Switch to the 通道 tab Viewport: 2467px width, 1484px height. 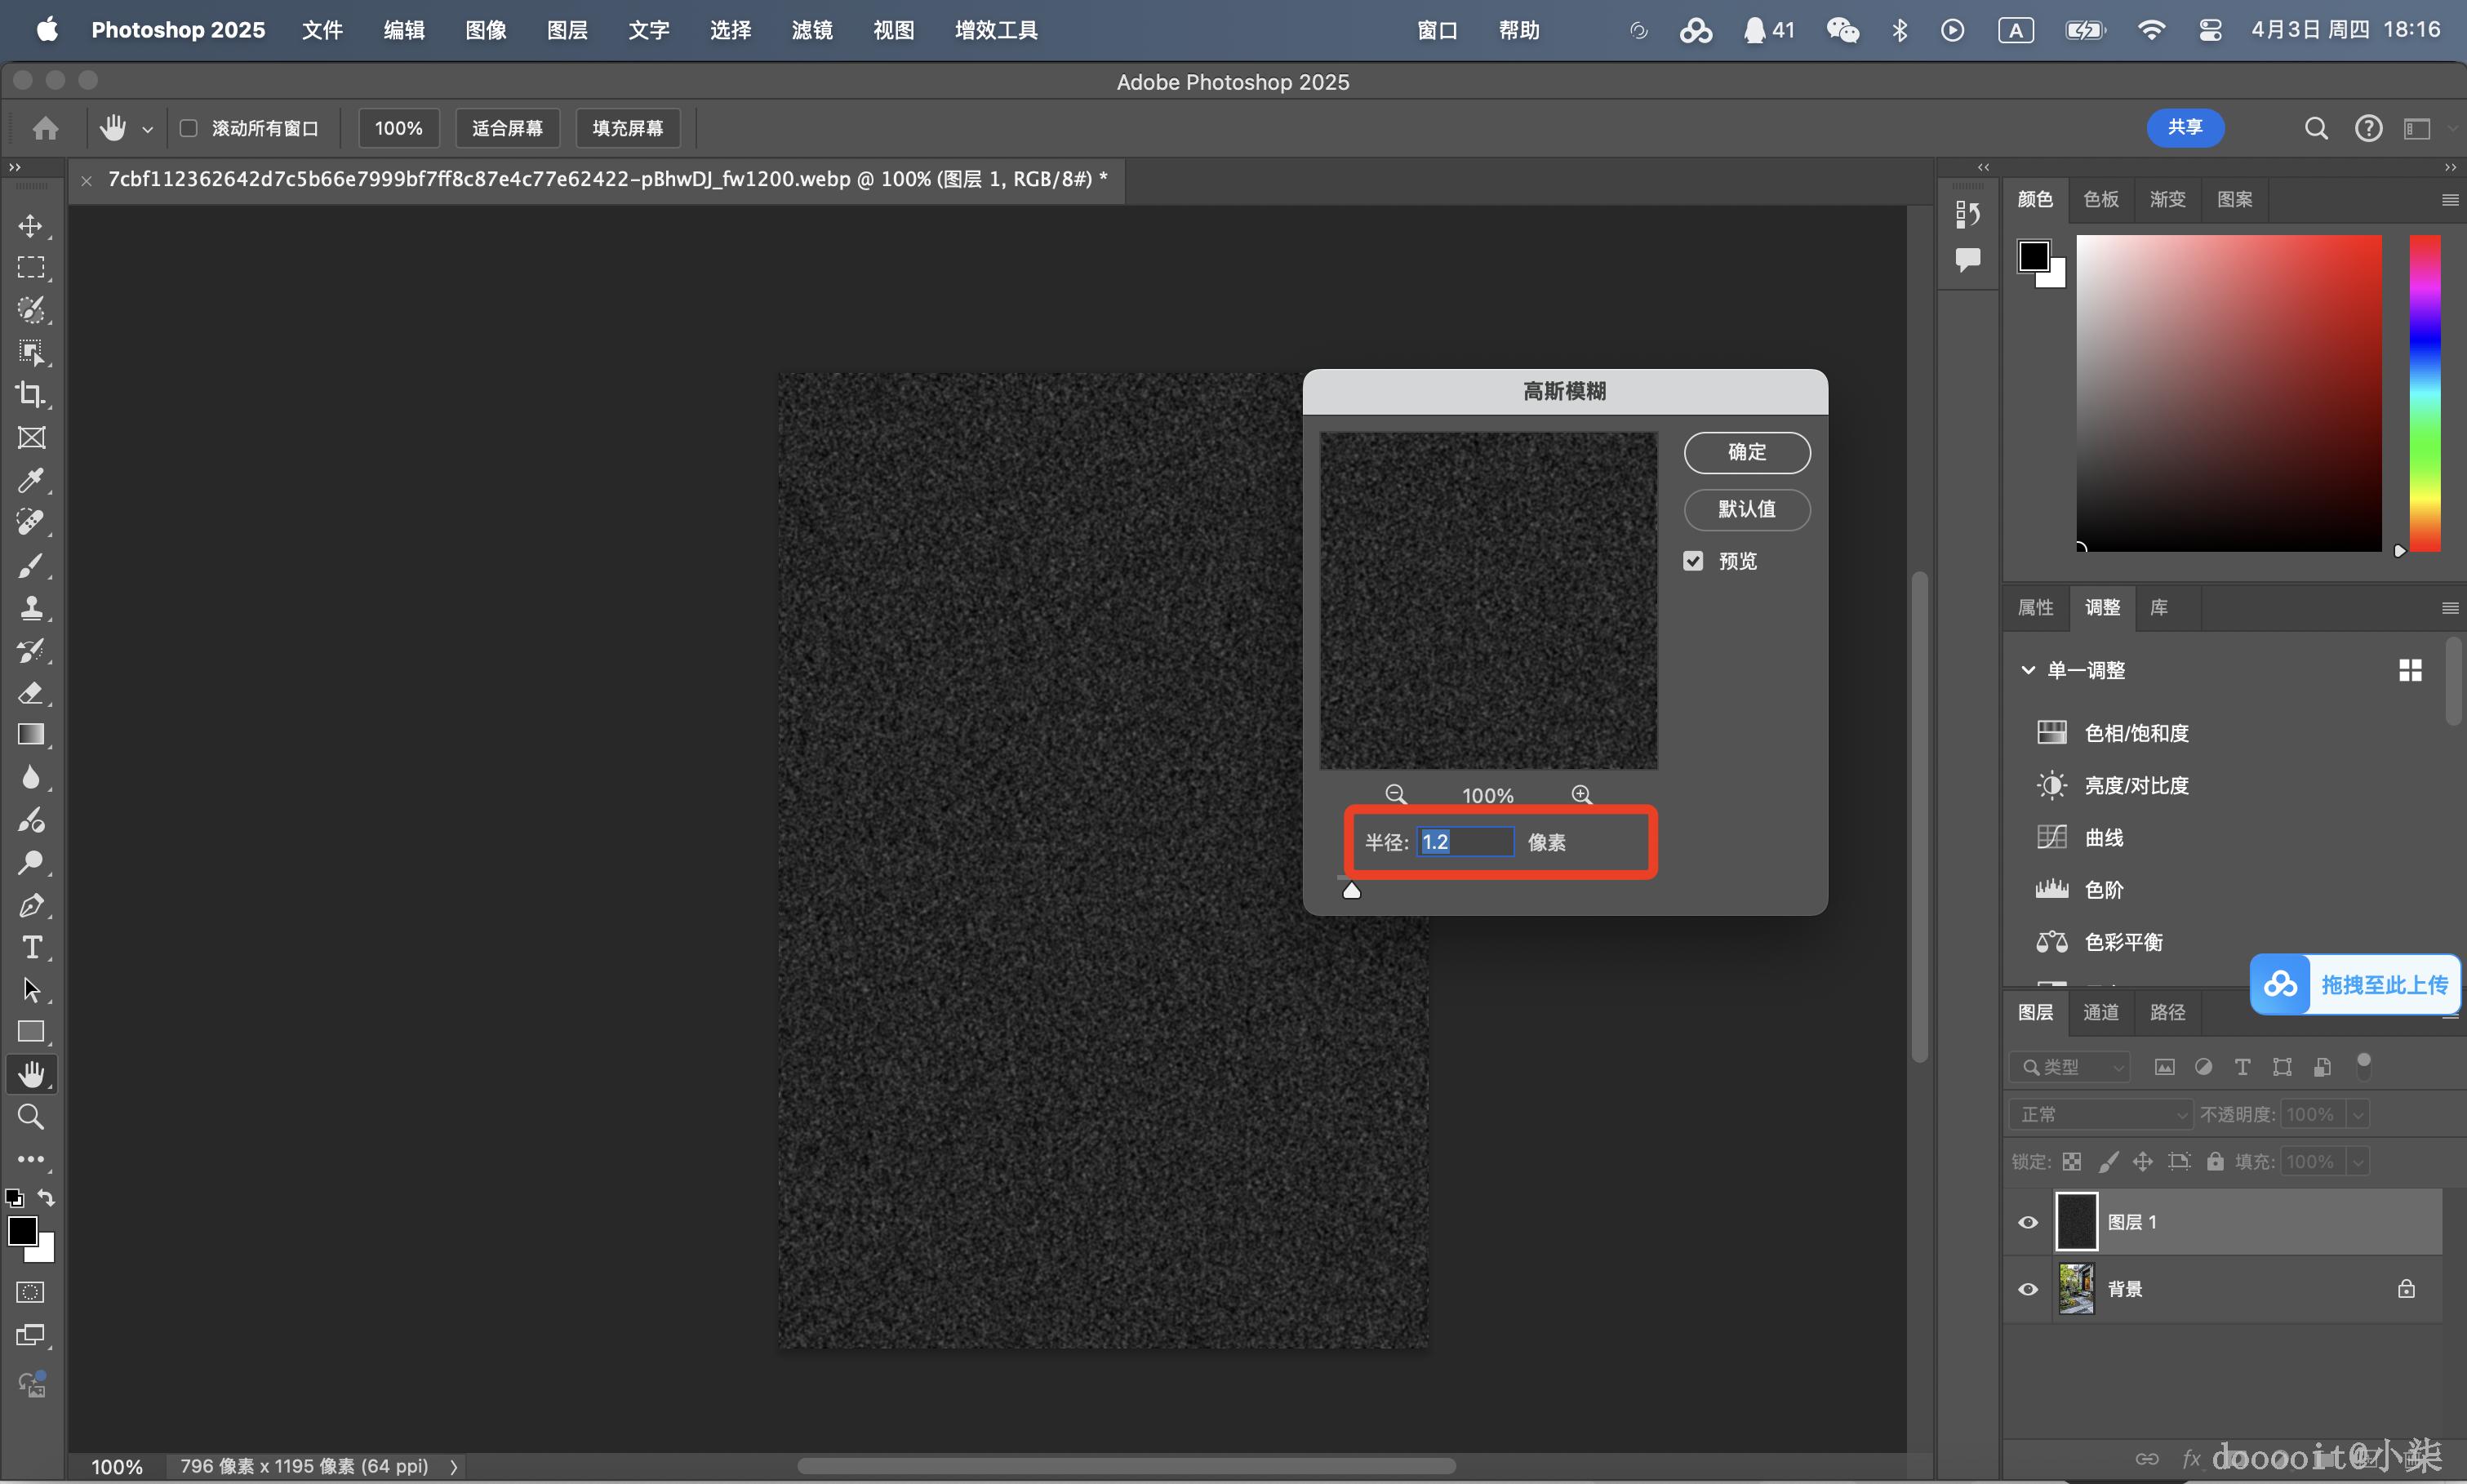coord(2100,1012)
